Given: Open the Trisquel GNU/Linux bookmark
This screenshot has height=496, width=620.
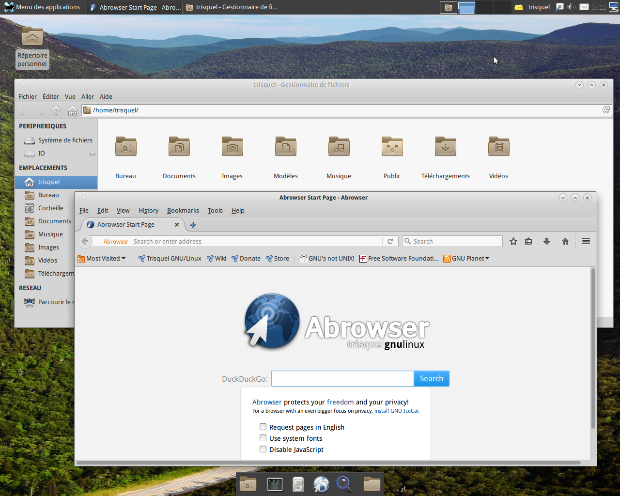Looking at the screenshot, I should click(170, 259).
